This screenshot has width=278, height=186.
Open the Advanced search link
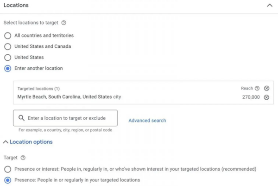point(147,121)
